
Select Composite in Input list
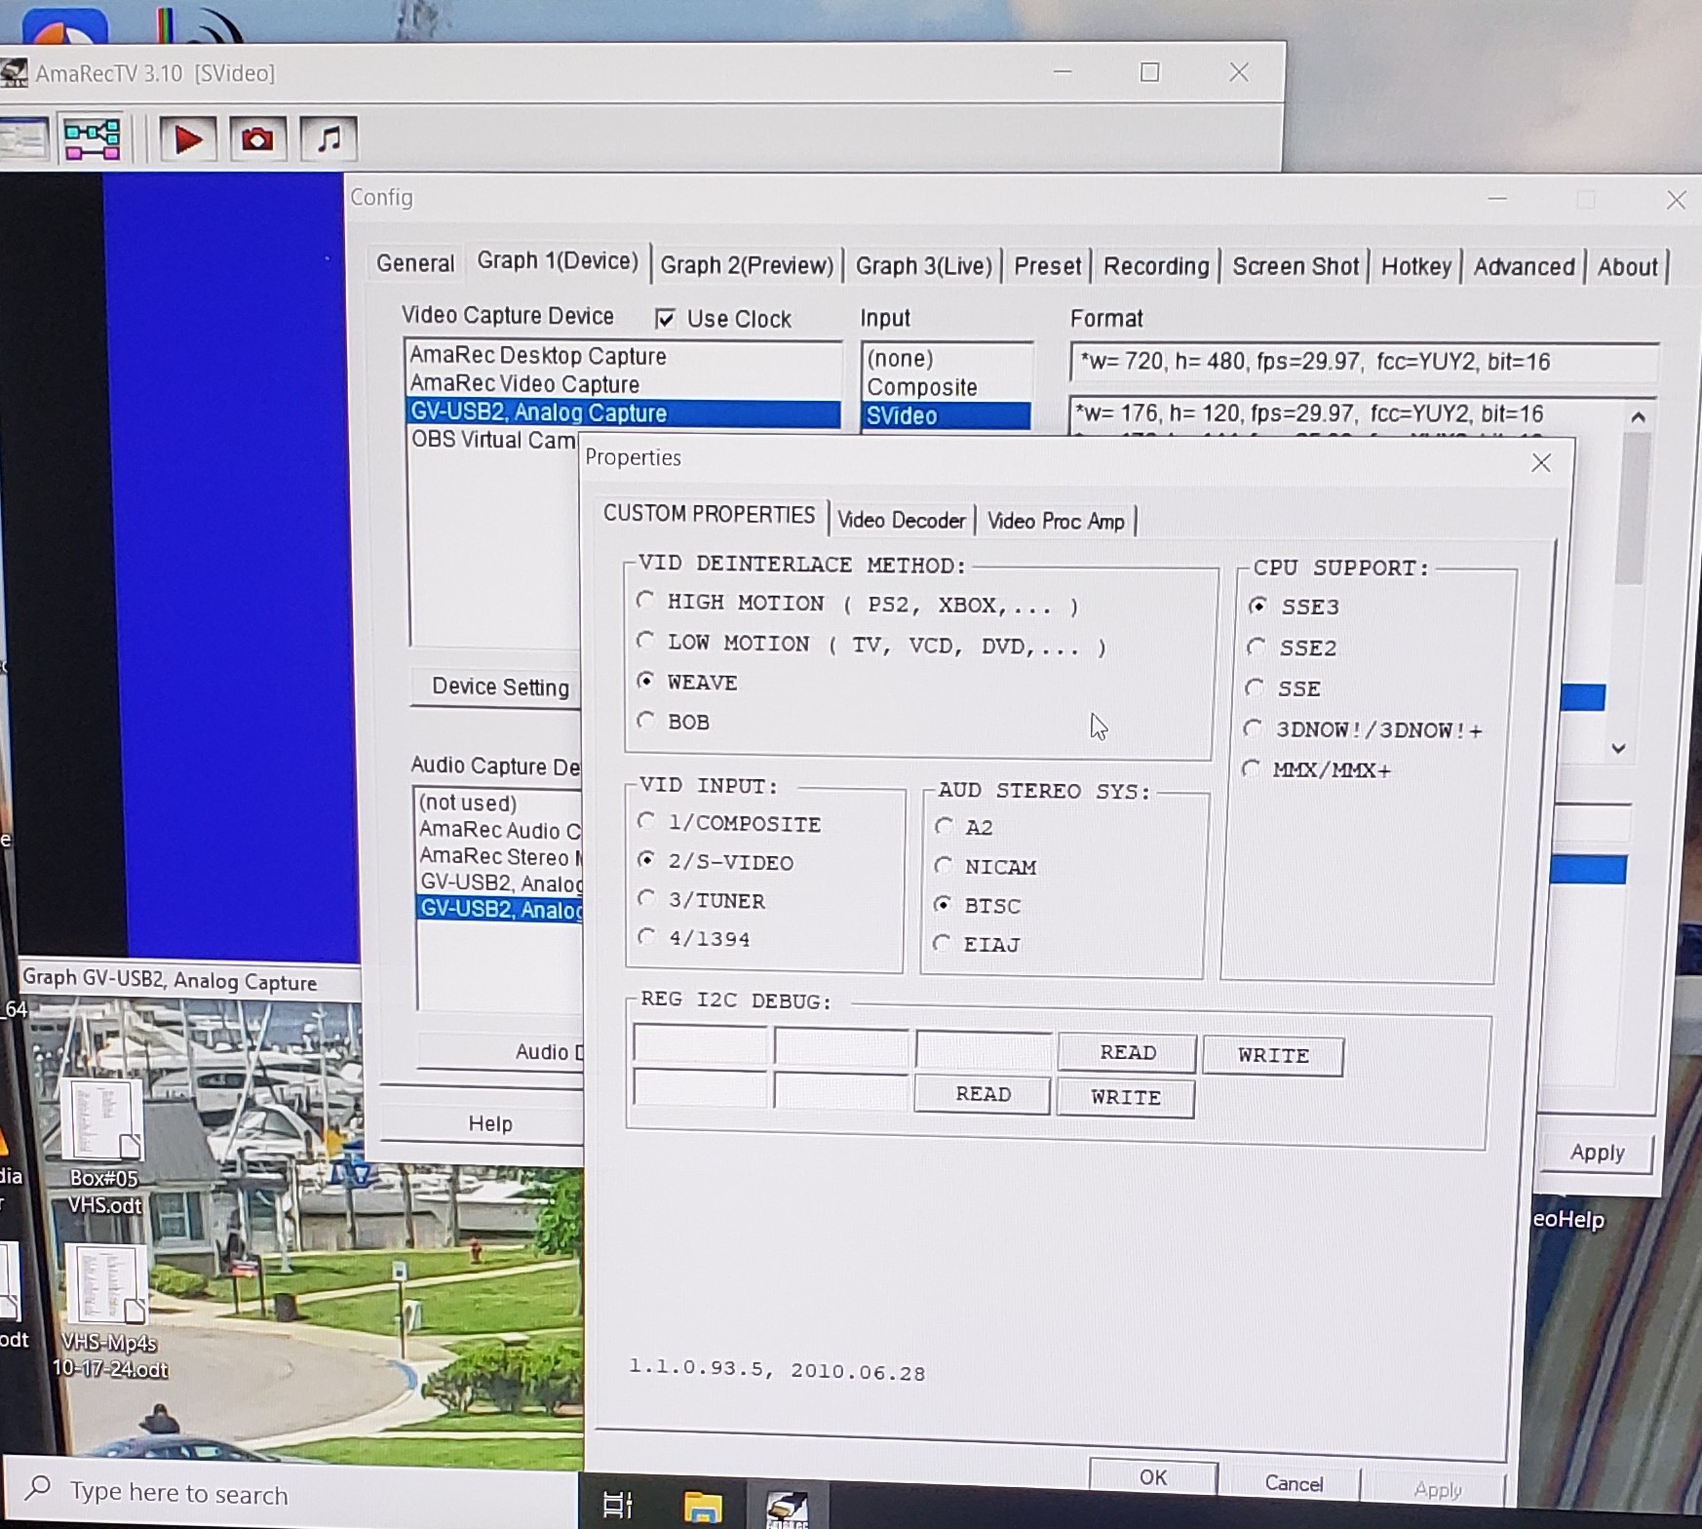coord(946,387)
